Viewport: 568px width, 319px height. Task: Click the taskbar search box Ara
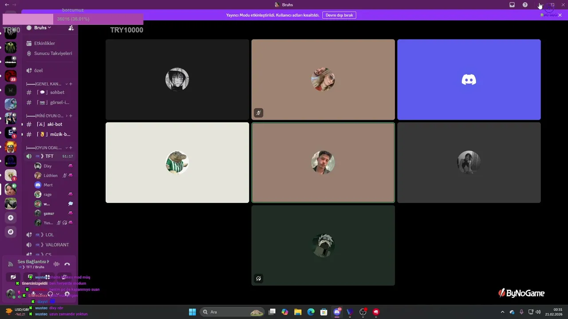tap(233, 312)
